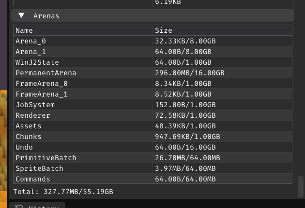Click the vertical scrollbar thumb
305x208 pixels.
tap(301, 187)
